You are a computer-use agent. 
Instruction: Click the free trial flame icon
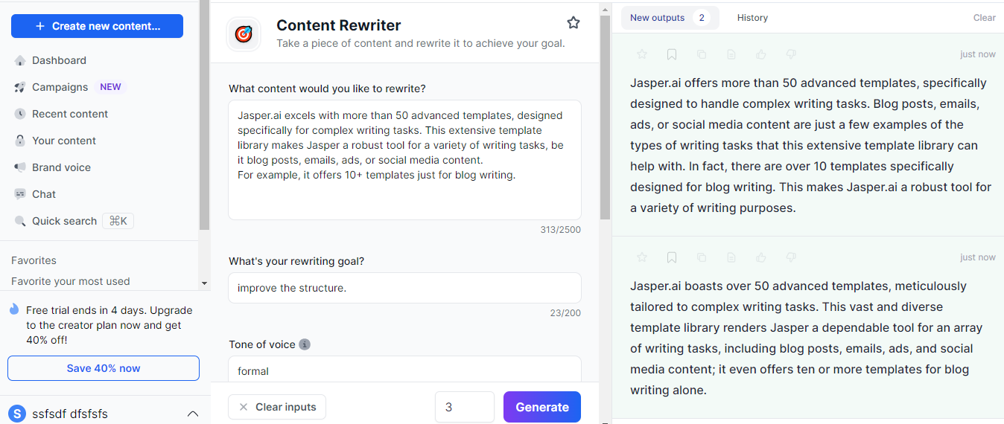coord(14,309)
